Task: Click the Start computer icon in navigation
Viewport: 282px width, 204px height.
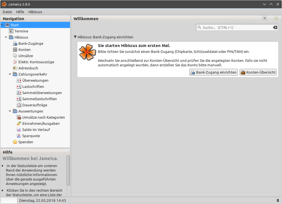Action: coord(7,25)
